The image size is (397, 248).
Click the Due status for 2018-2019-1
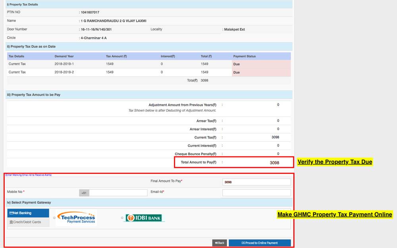(x=237, y=64)
